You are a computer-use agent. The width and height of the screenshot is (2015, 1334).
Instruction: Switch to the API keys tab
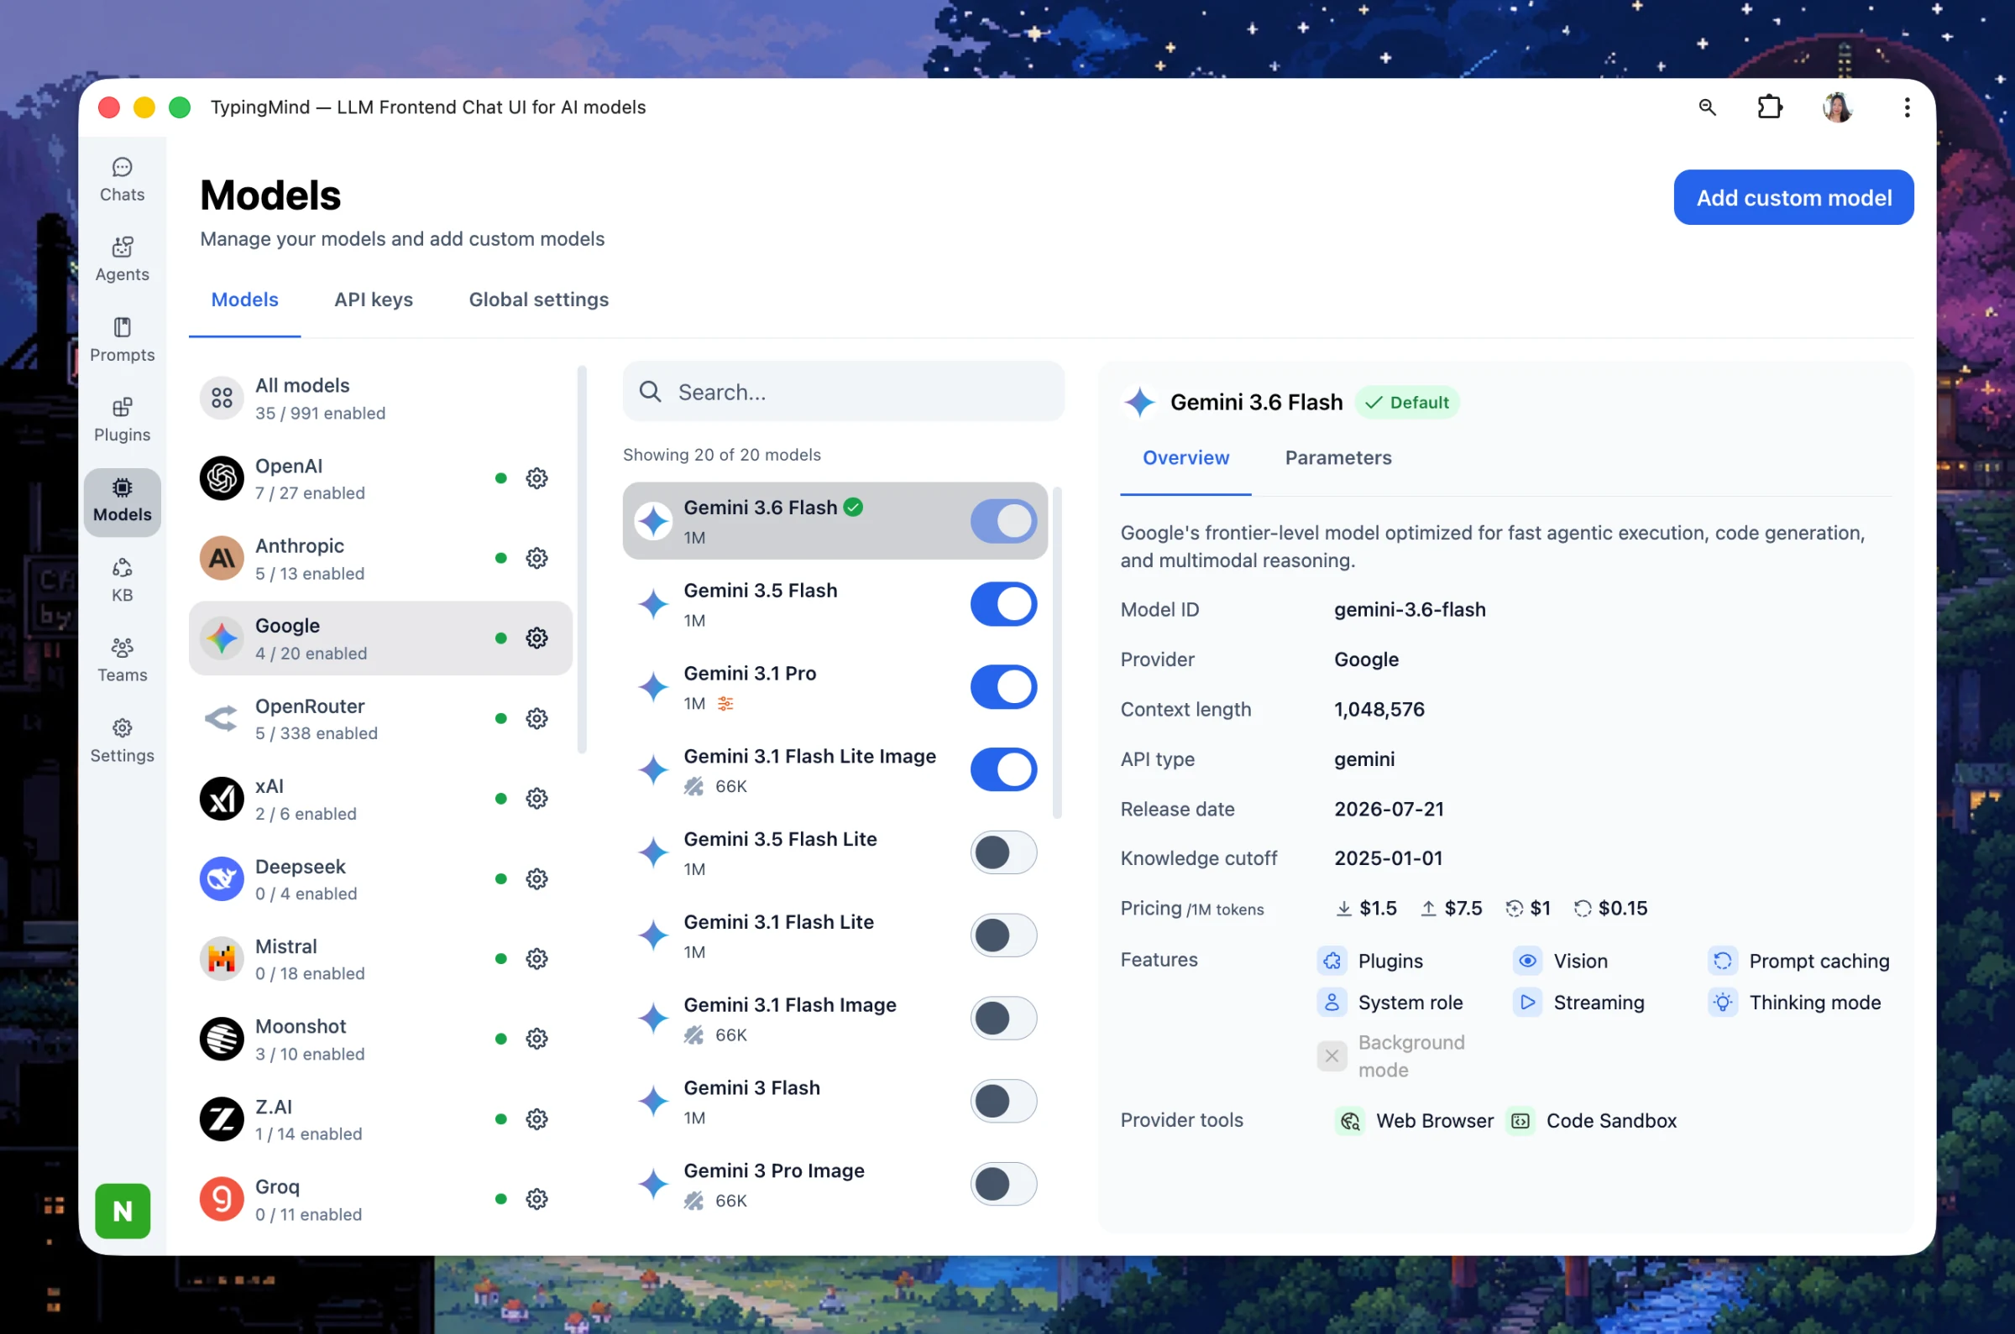[x=373, y=300]
